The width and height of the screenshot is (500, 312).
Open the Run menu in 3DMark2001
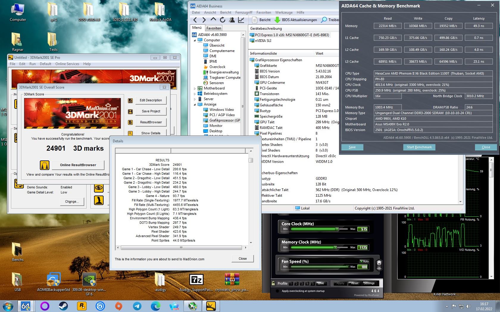coord(32,64)
